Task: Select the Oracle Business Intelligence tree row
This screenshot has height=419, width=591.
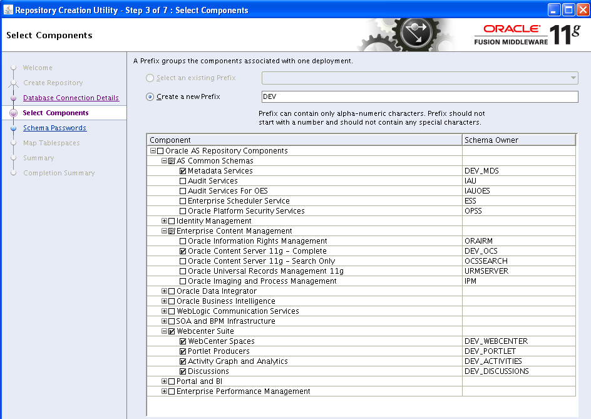Action: pyautogui.click(x=225, y=301)
